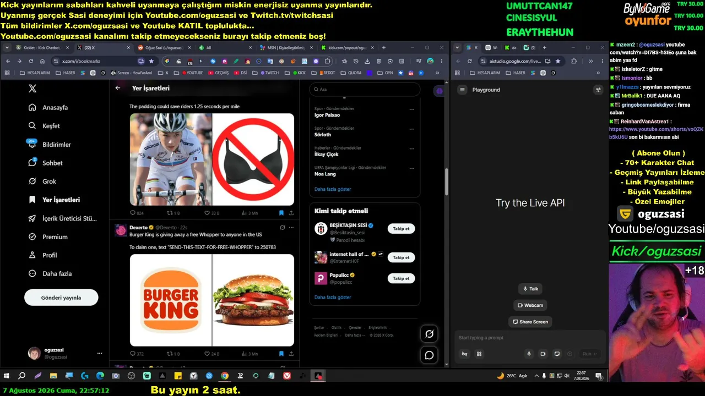Open options for Sörloth trend
705x396 pixels.
(411, 129)
